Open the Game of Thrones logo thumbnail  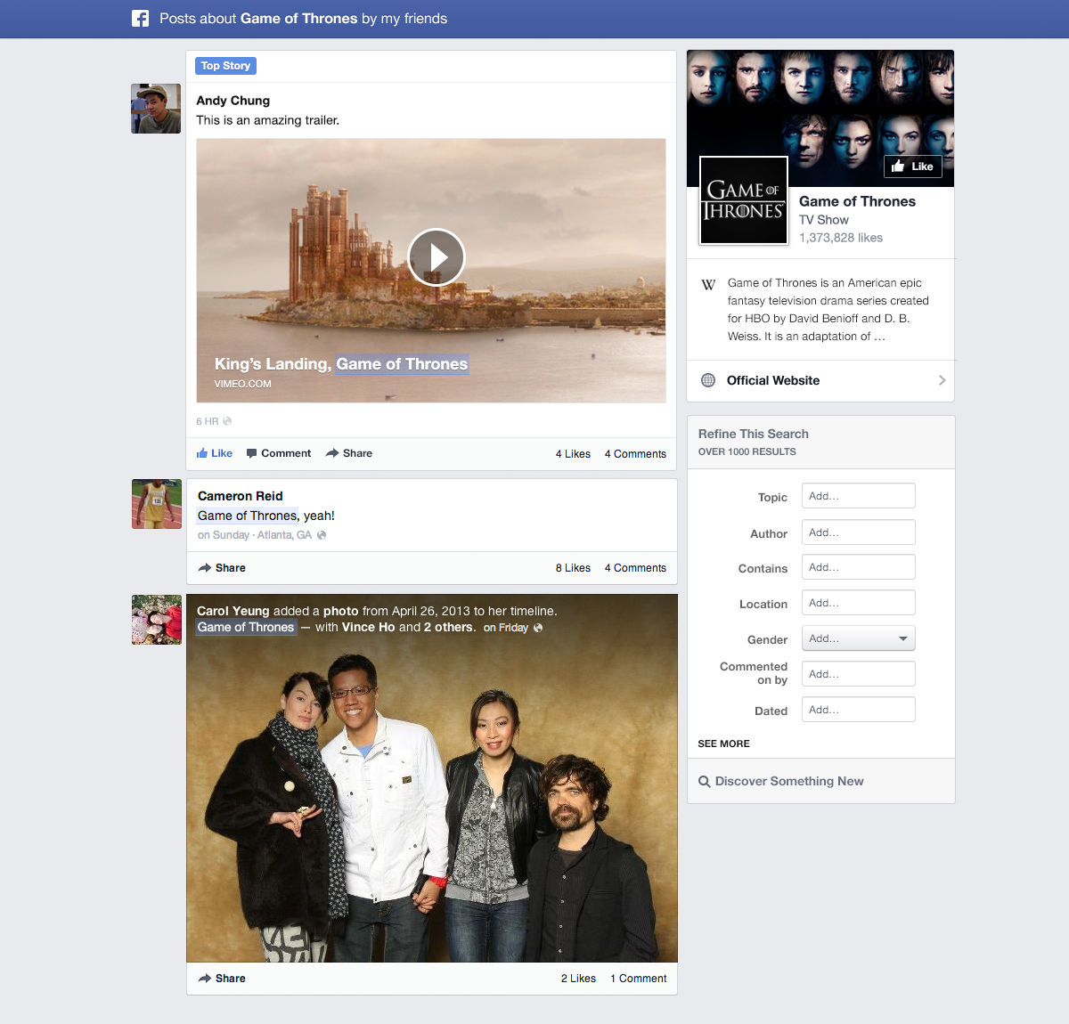click(744, 200)
